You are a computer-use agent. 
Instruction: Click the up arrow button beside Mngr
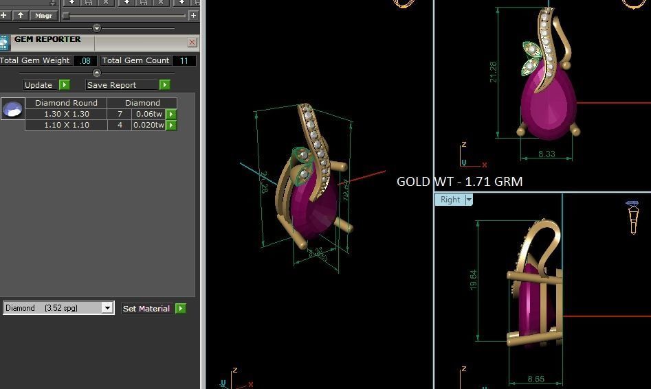[21, 15]
